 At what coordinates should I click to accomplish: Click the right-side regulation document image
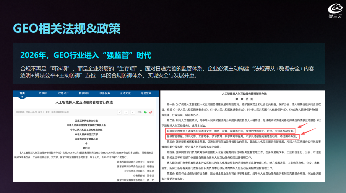(243, 136)
